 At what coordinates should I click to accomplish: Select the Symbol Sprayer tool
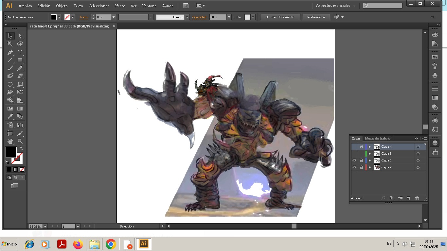click(10, 125)
